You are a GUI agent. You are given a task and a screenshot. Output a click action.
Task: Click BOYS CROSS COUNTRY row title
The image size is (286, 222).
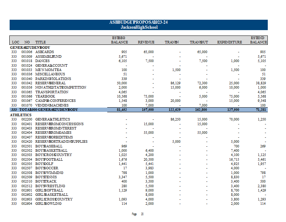(53, 155)
